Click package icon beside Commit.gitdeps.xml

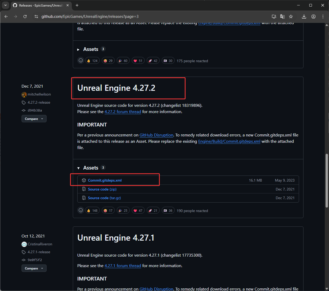[84, 180]
